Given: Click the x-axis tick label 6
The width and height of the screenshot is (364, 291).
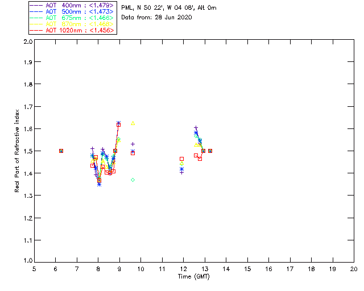Looking at the screenshot, I should click(x=56, y=269).
